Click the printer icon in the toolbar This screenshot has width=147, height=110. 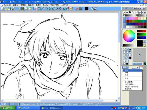(13, 9)
